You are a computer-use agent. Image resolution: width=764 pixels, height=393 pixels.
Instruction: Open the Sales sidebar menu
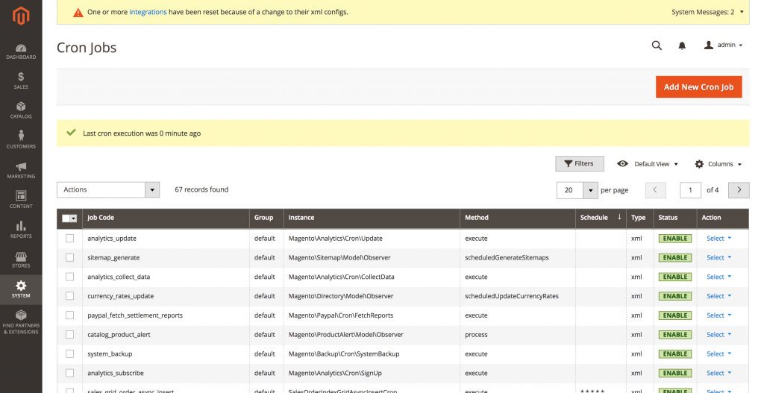click(x=21, y=81)
